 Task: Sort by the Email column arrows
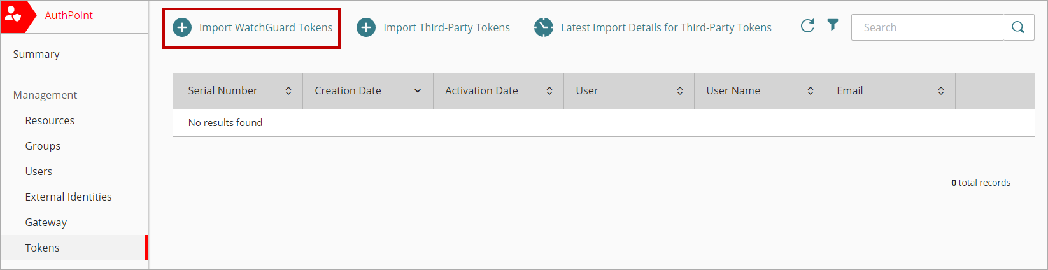coord(941,91)
